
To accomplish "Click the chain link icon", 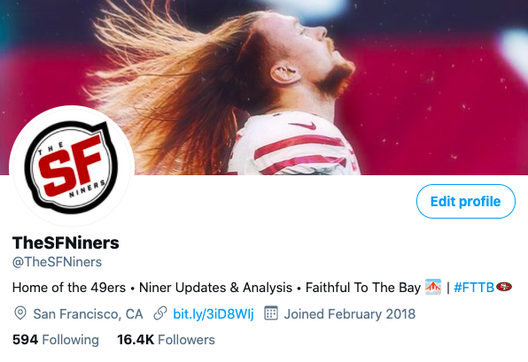I will 160,313.
